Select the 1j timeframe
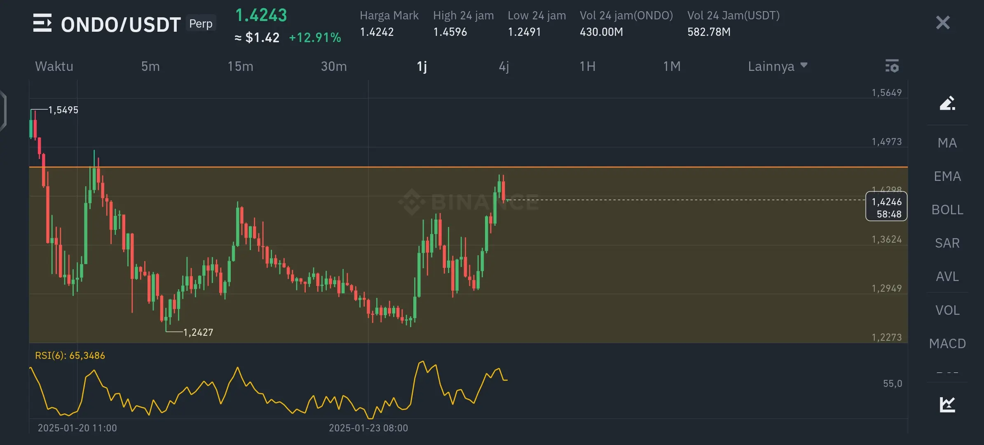984x445 pixels. click(x=422, y=66)
